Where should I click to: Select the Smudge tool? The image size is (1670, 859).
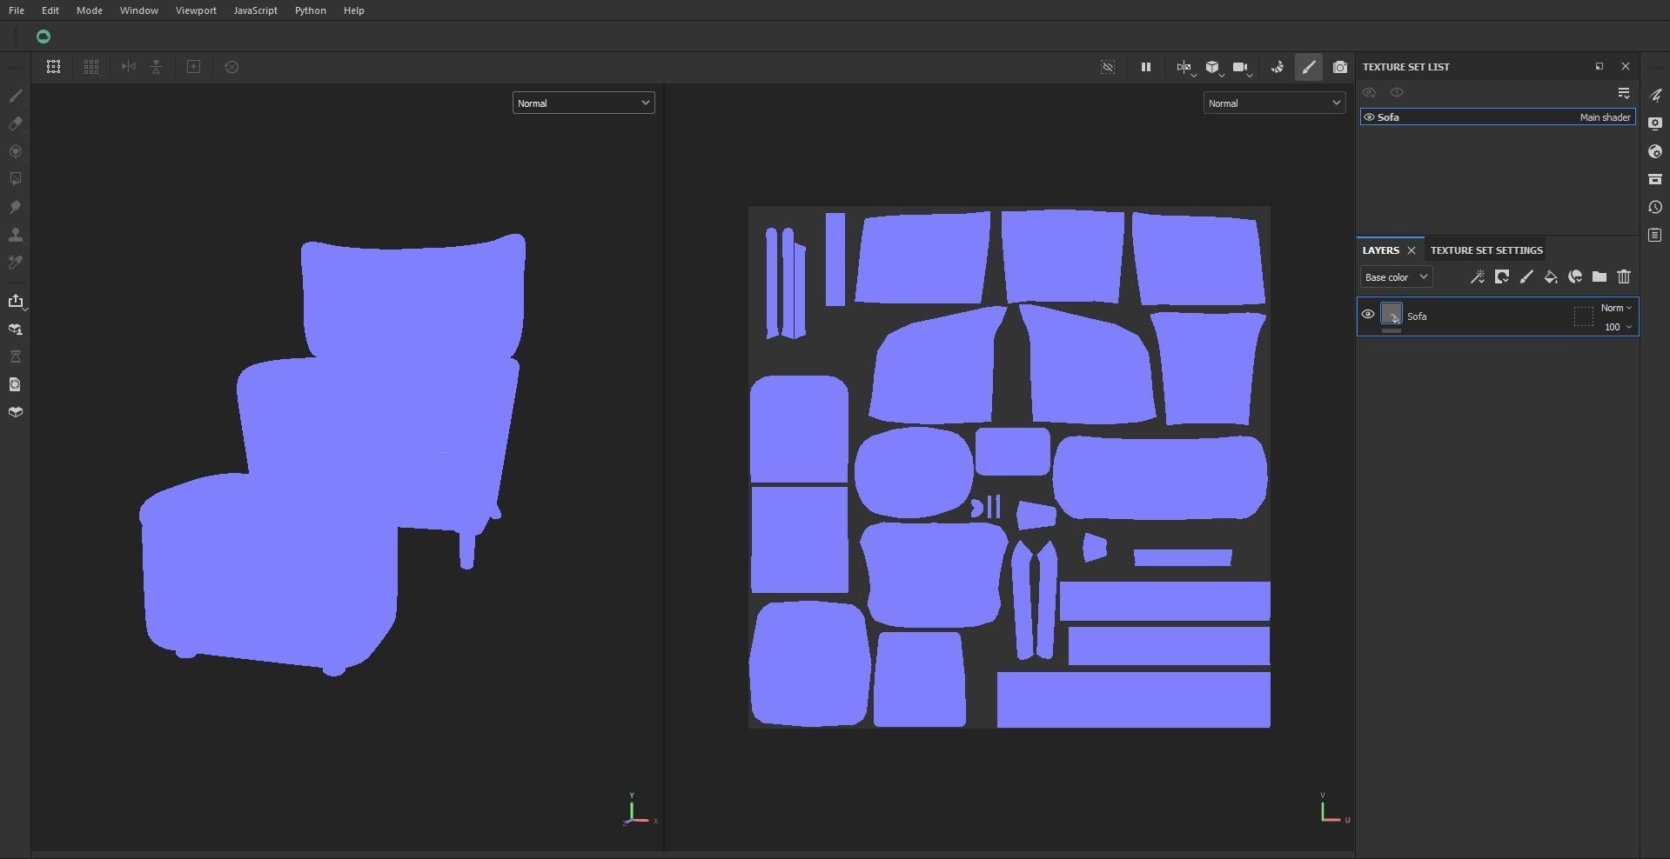coord(16,207)
